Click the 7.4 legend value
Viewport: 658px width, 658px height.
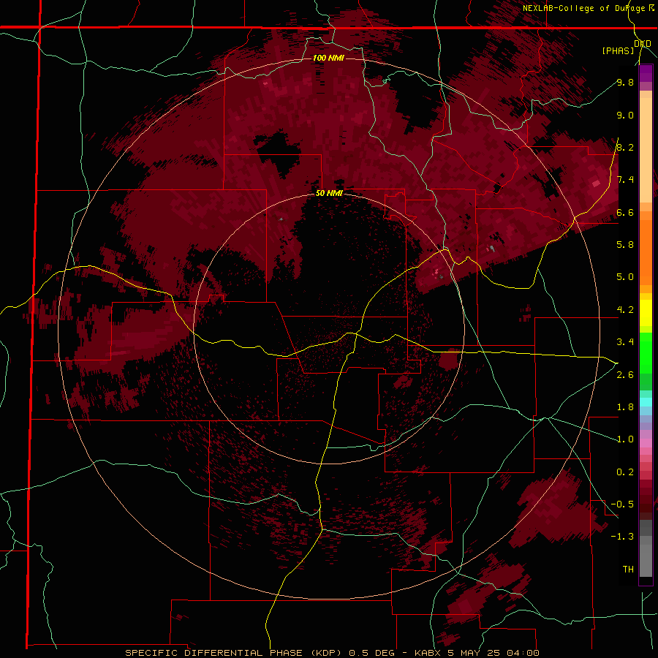(x=625, y=180)
